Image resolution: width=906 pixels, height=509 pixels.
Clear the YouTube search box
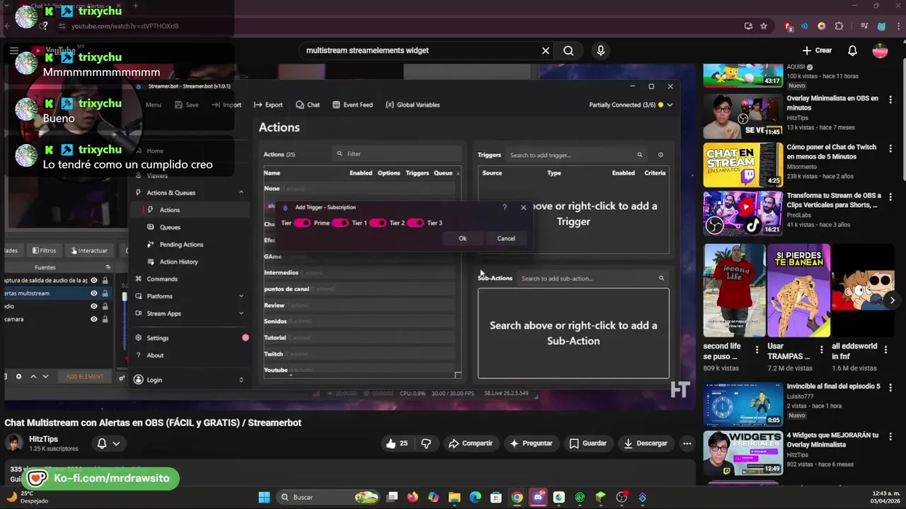coord(546,51)
